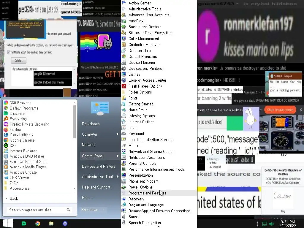This screenshot has height=228, width=304.
Task: Click the Shut down button
Action: tap(90, 210)
